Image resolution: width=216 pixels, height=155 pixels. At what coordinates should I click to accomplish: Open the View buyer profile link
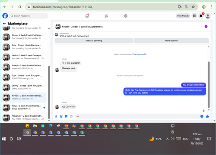(139, 54)
